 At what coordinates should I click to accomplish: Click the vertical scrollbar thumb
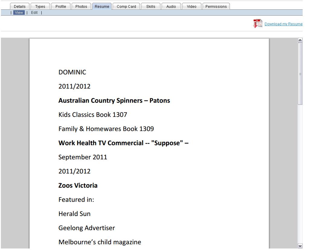[x=300, y=74]
